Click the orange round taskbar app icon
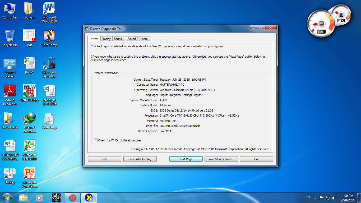 pyautogui.click(x=73, y=197)
